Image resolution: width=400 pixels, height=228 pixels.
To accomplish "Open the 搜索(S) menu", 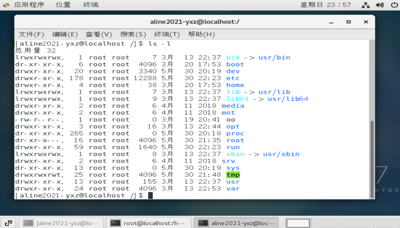I will coord(133,34).
